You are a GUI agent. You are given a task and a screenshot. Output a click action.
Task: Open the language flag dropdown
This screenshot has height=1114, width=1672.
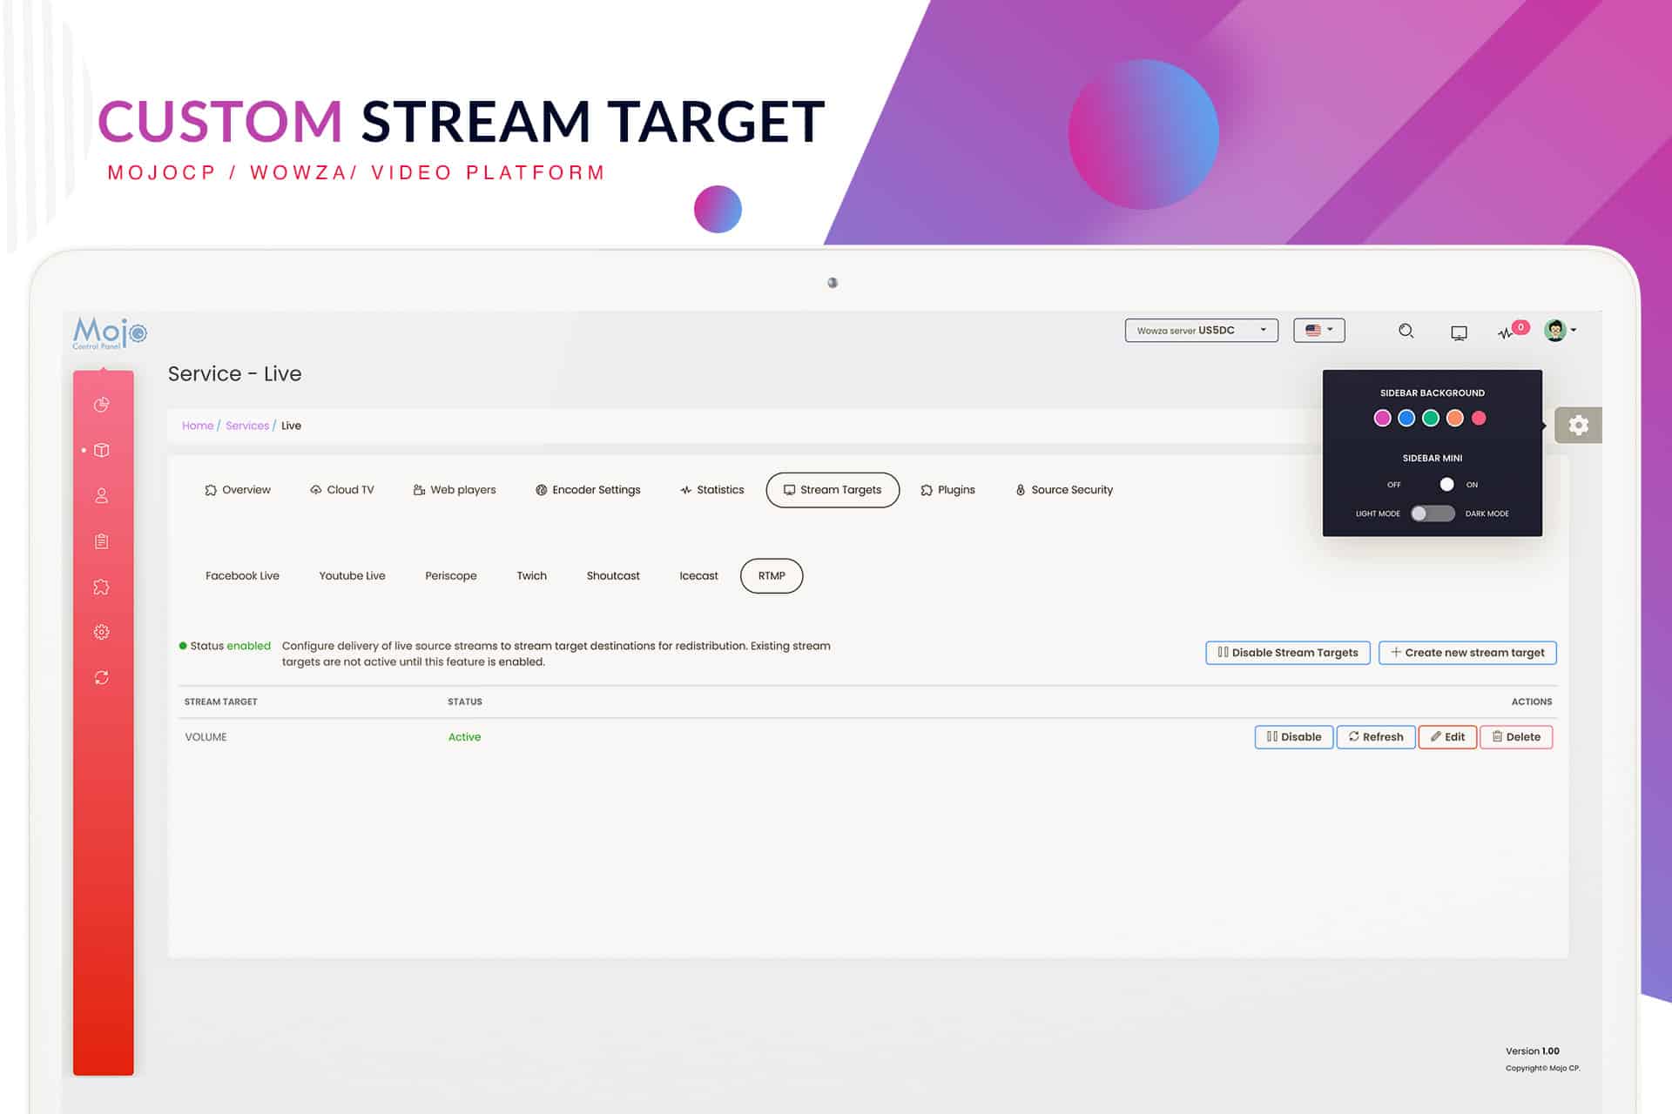pos(1318,330)
